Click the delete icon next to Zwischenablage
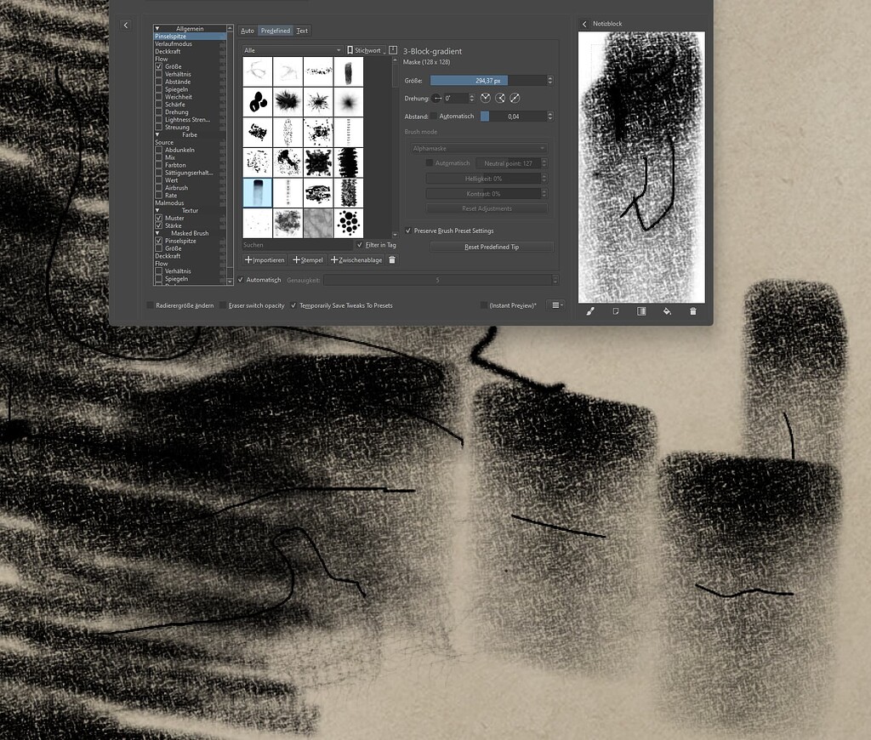 point(390,259)
